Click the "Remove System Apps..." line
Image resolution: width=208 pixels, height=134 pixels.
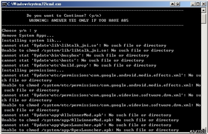pos(28,35)
